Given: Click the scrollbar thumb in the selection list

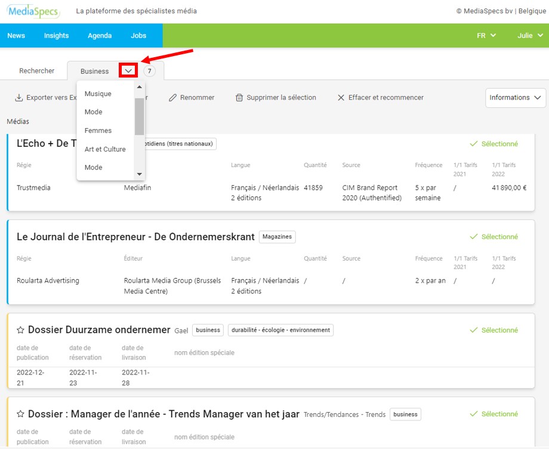Looking at the screenshot, I should 140,116.
